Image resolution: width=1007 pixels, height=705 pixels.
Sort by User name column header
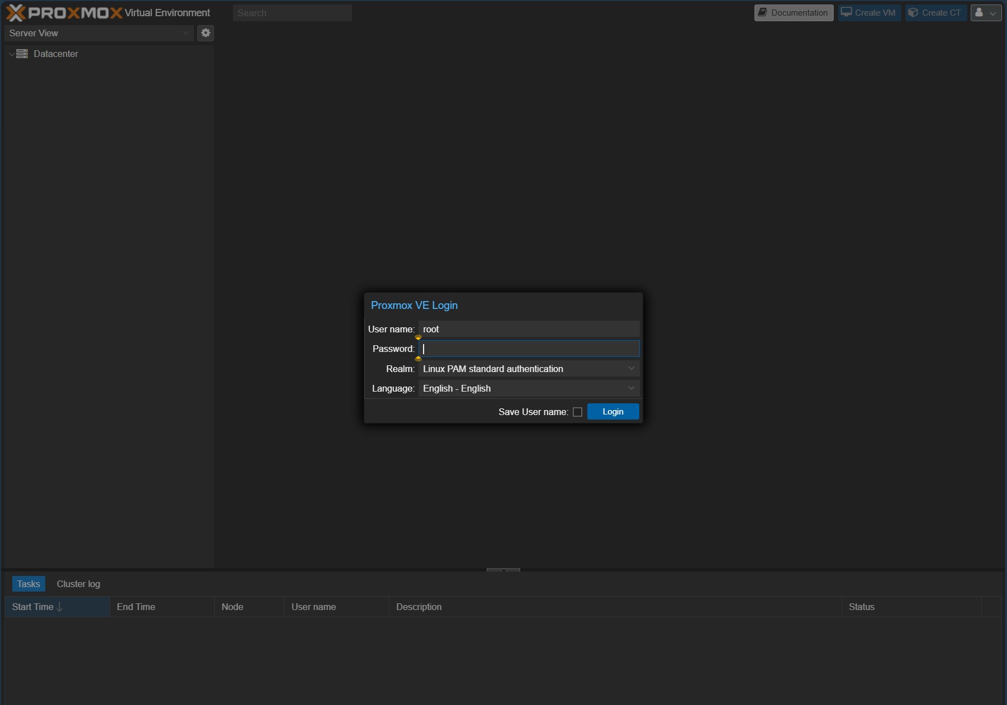pos(336,607)
